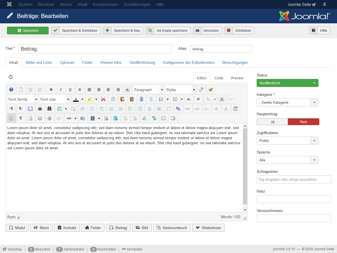Justify the paragraph text fully
Viewport: 337px width, 253px height.
[x=89, y=90]
